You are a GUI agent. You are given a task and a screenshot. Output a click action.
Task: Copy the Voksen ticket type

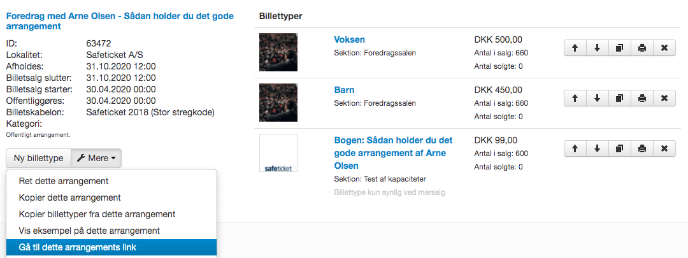620,48
